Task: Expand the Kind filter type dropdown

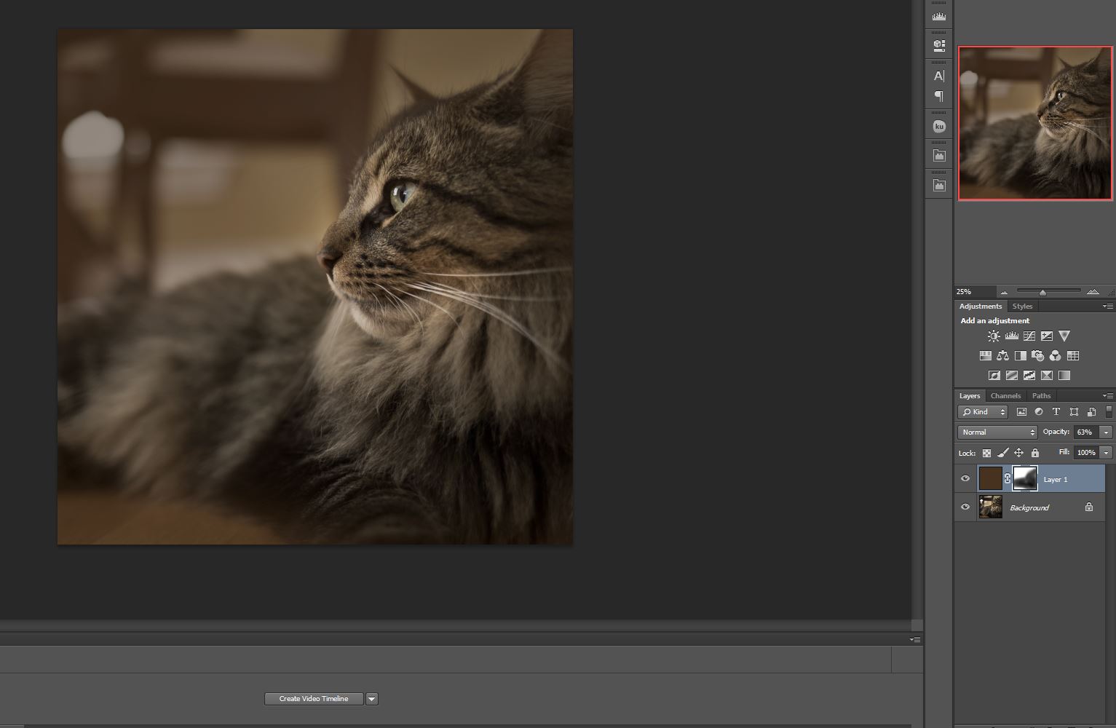Action: tap(983, 412)
